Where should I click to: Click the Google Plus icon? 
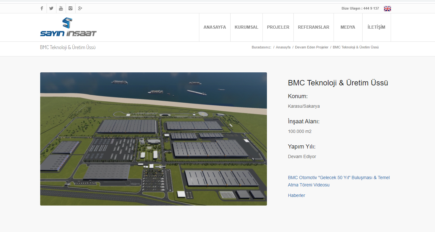pos(80,8)
